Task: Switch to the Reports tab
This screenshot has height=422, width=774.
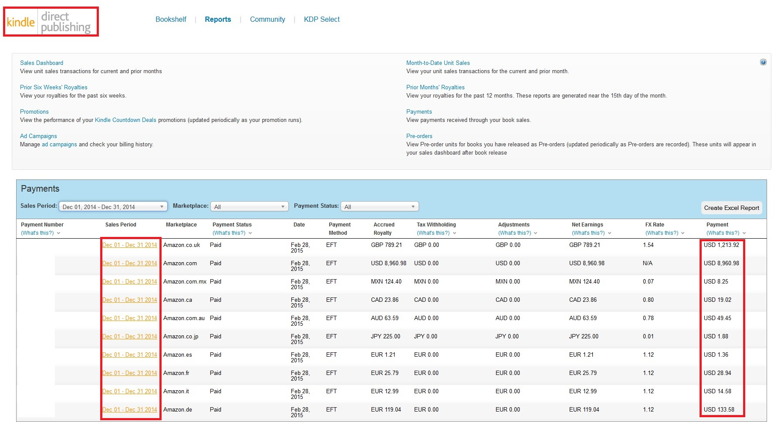Action: point(218,19)
